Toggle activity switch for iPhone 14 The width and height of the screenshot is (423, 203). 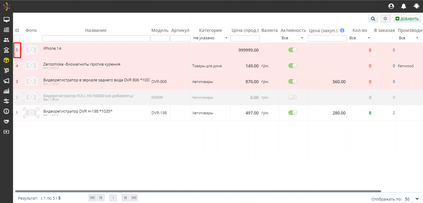pos(293,50)
